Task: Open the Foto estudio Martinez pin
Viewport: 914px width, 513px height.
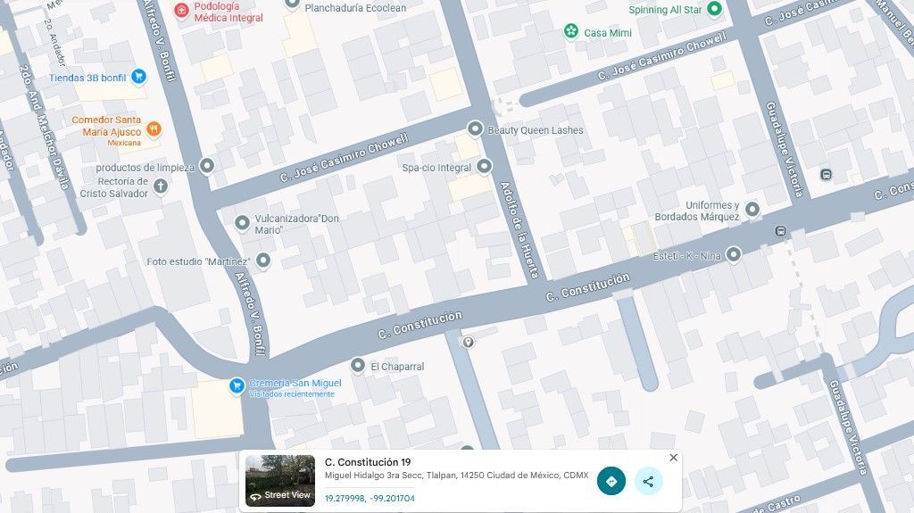Action: click(263, 261)
